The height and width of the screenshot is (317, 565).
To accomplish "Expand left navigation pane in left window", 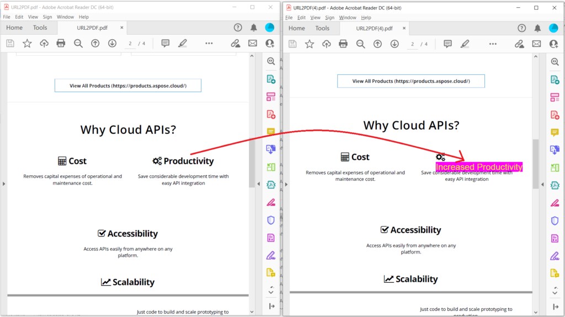I will [4, 184].
